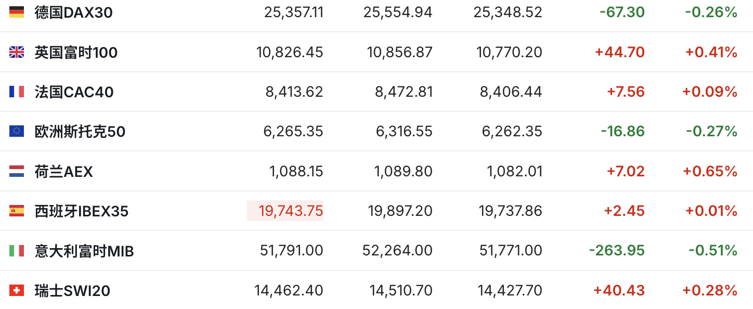Click the EU flag icon

pyautogui.click(x=17, y=132)
